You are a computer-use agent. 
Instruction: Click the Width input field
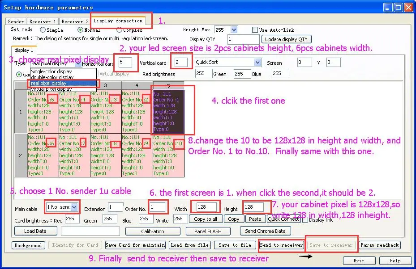point(204,207)
